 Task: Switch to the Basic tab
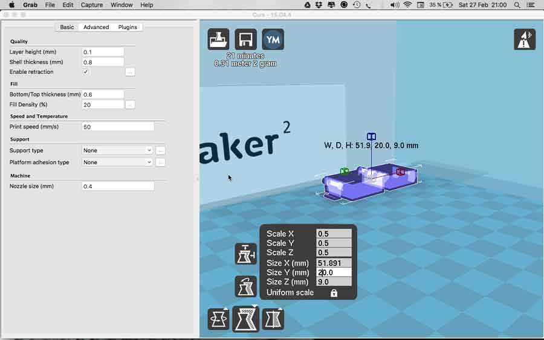[x=66, y=27]
